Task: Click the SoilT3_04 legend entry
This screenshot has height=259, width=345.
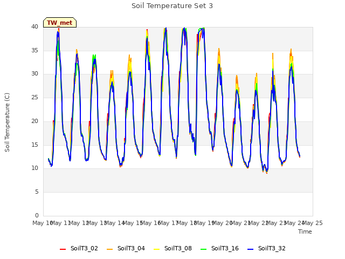Action: (126, 248)
